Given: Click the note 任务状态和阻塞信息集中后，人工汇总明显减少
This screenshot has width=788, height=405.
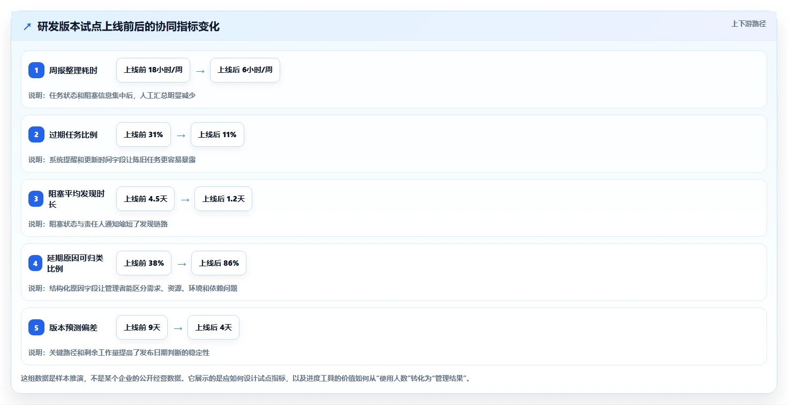Looking at the screenshot, I should click(x=112, y=95).
